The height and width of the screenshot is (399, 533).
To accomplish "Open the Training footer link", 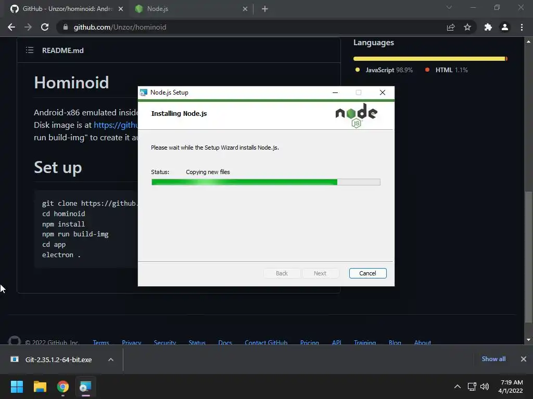I will (x=365, y=342).
